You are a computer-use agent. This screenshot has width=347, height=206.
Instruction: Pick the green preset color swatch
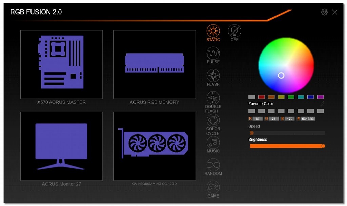pyautogui.click(x=291, y=97)
